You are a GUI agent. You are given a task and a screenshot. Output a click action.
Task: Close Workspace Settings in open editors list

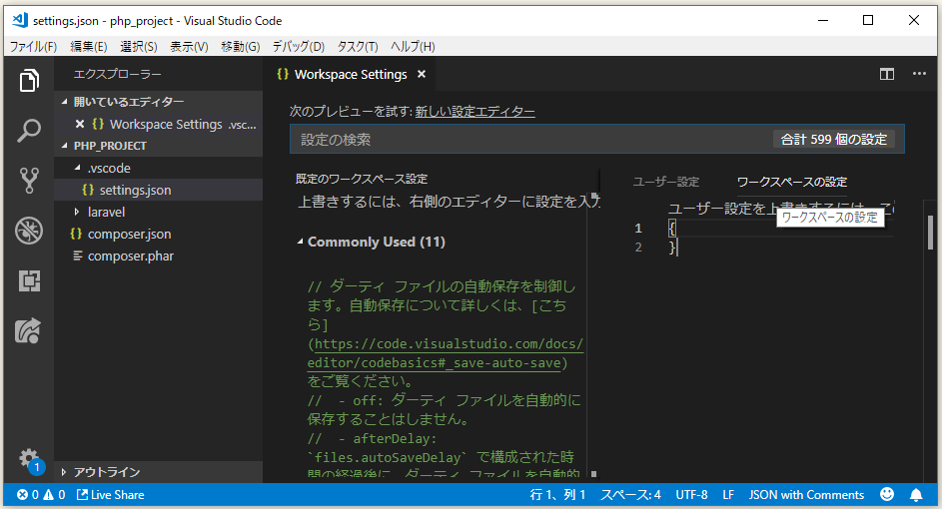[x=79, y=124]
